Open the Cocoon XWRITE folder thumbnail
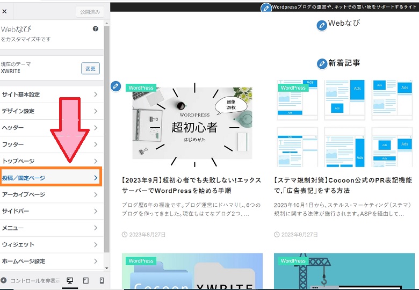 coord(192,271)
